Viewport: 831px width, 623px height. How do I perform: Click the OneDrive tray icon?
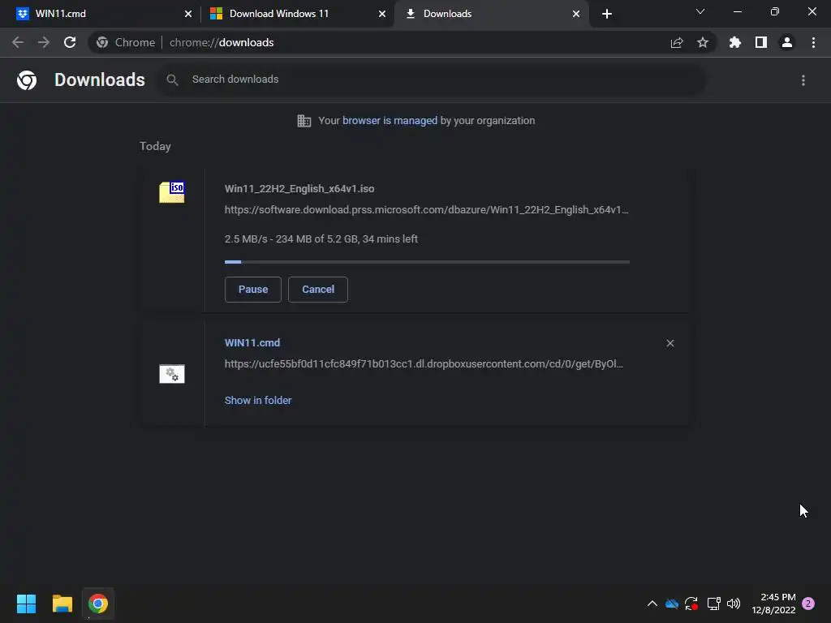coord(672,604)
